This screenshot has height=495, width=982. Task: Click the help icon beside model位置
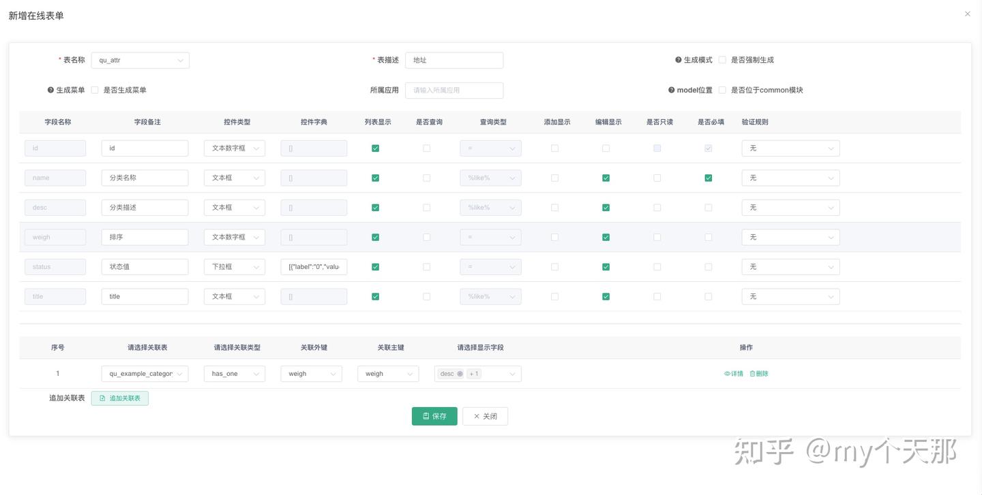pos(672,89)
